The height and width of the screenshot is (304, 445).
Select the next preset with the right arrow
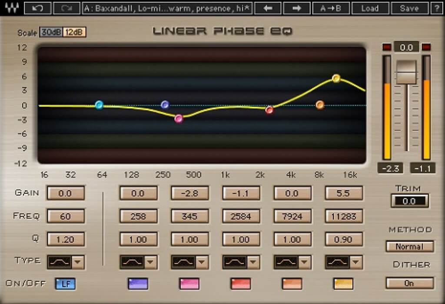[296, 8]
